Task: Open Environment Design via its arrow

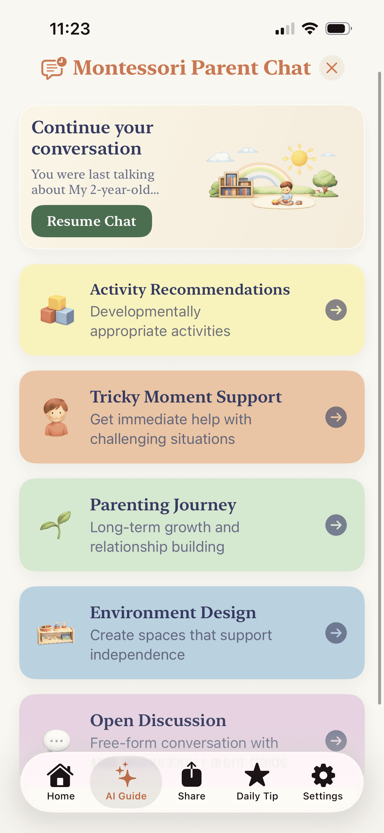Action: pos(335,633)
